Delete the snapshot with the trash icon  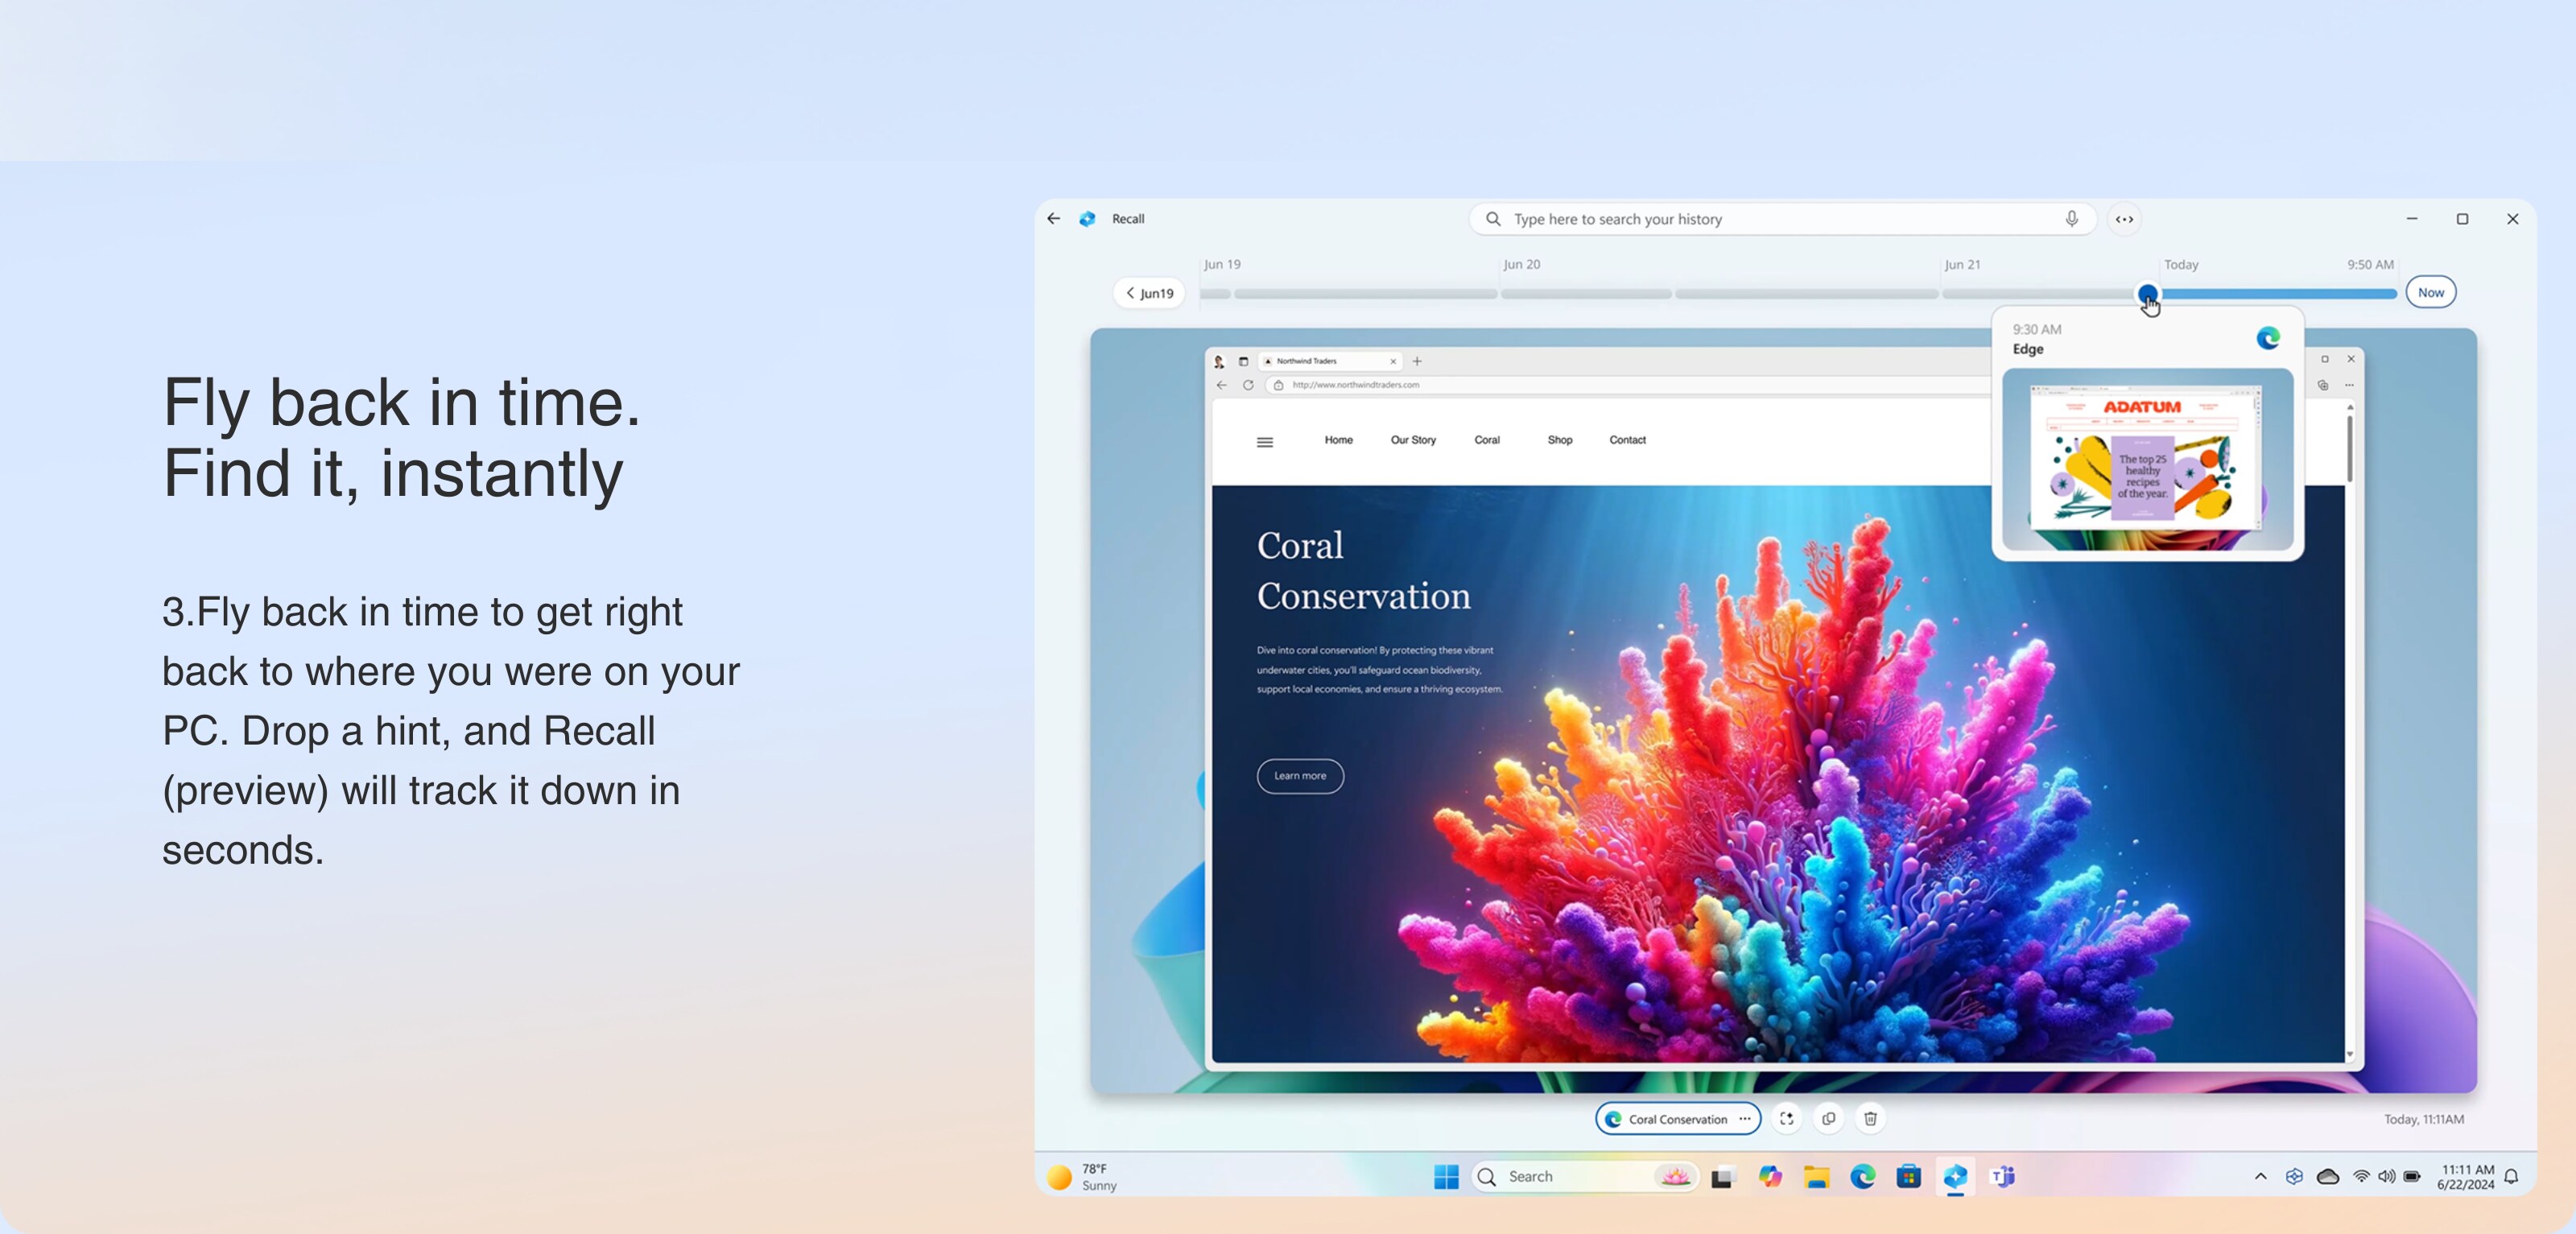[x=1870, y=1119]
